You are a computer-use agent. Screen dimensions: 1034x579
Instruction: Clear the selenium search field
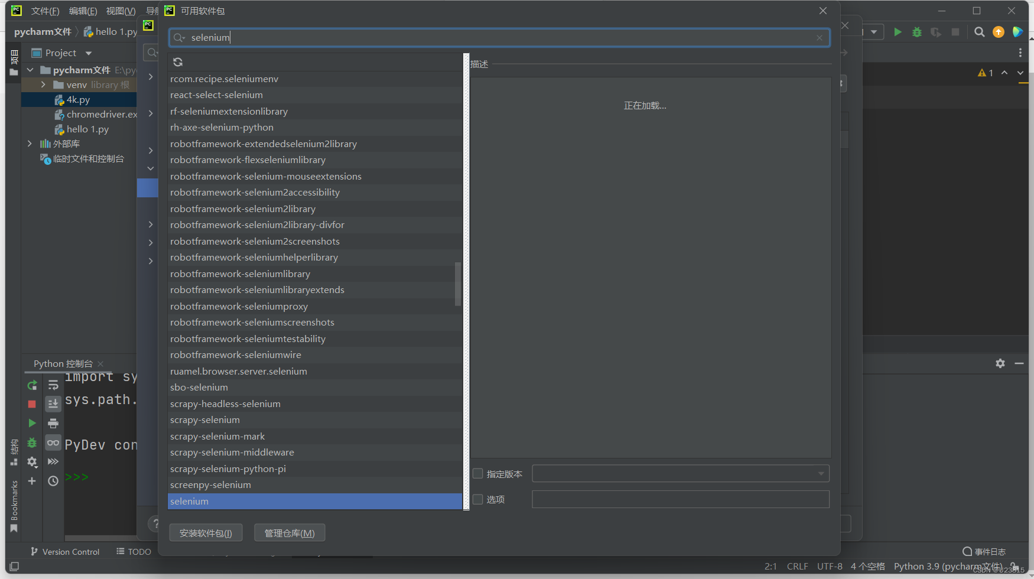pos(820,38)
